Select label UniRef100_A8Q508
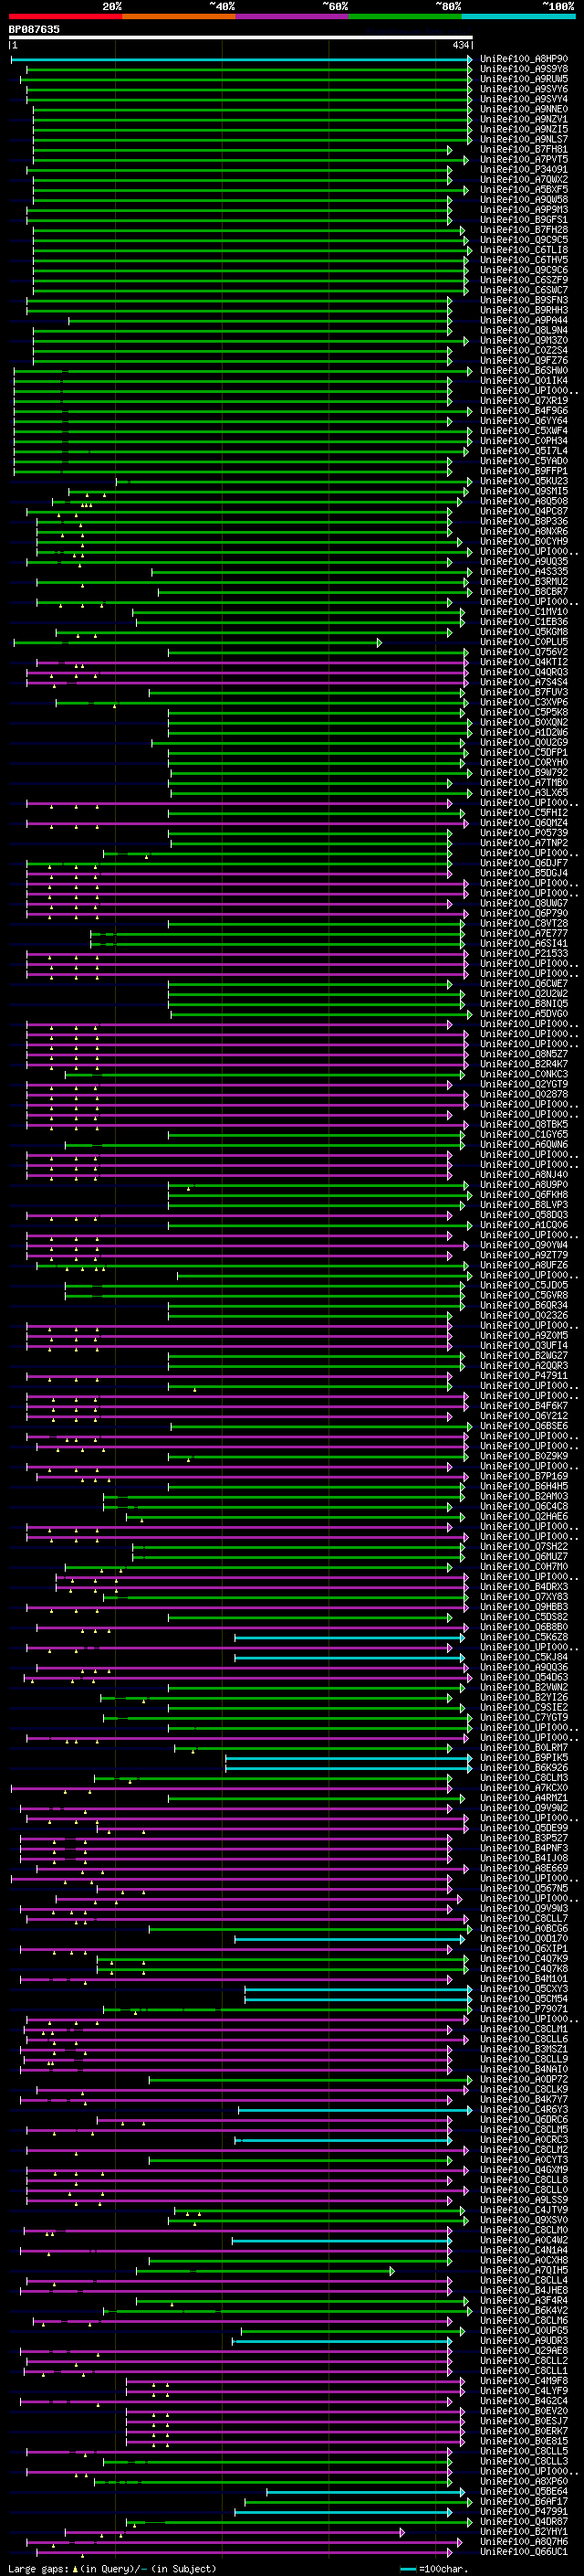 [524, 501]
